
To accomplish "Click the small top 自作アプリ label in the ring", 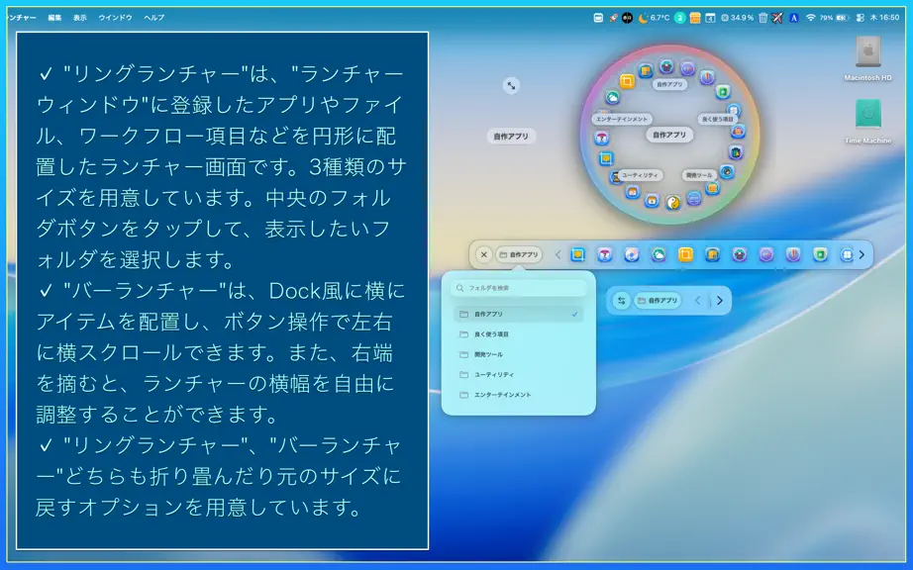I will coord(669,85).
